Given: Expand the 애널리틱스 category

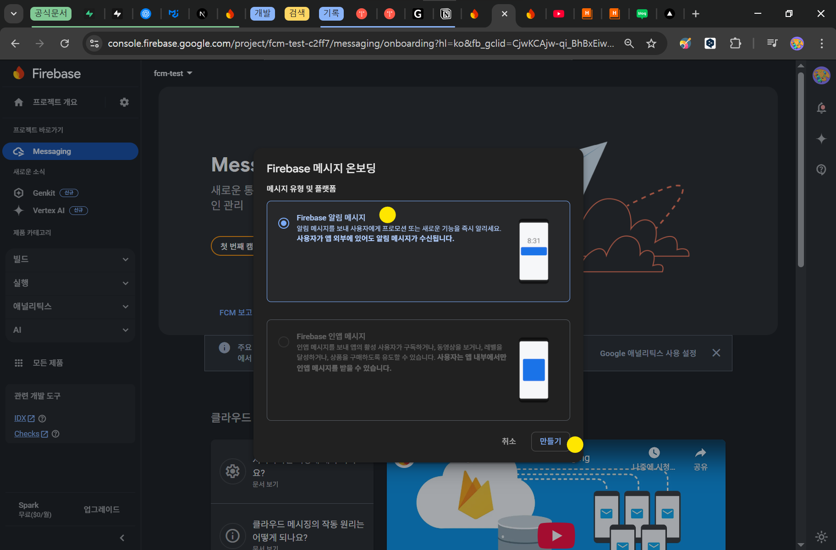Looking at the screenshot, I should (x=70, y=307).
